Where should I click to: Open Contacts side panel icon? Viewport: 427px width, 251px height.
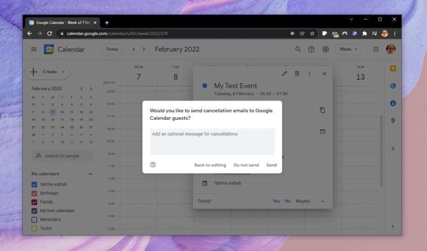(393, 103)
